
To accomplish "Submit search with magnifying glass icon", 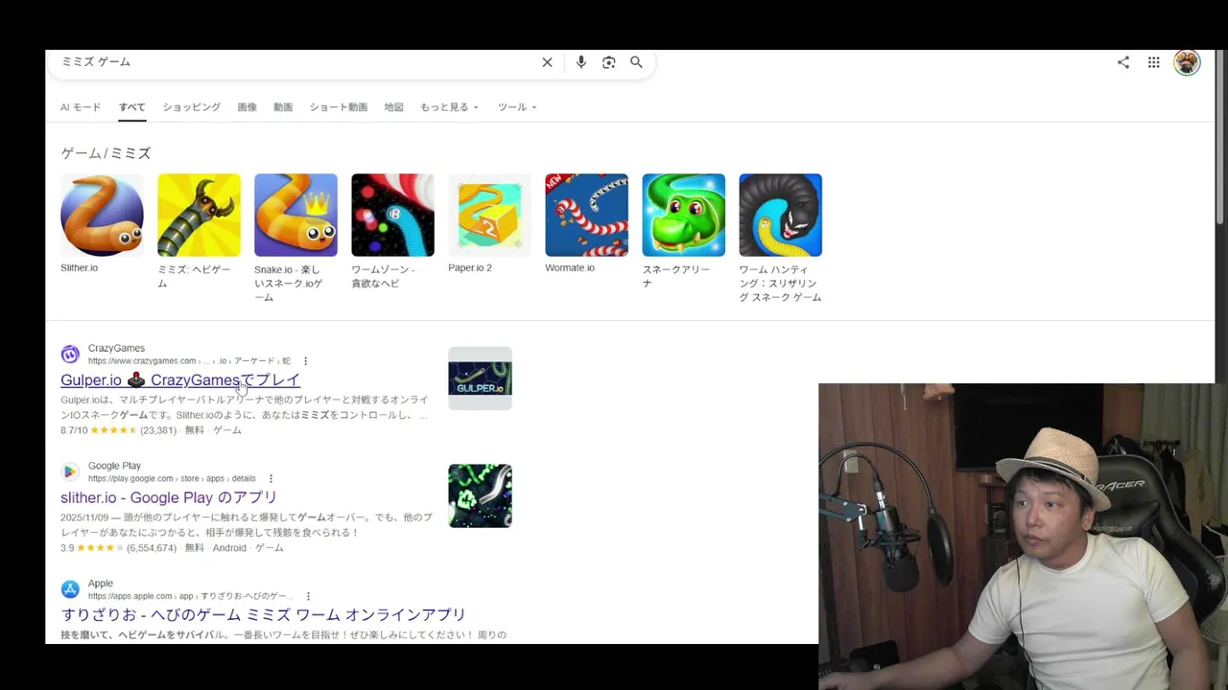I will click(x=636, y=62).
